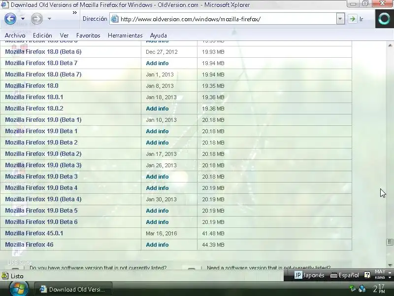This screenshot has height=296, width=394.
Task: Open Mozilla Firefox 18.0 Beta 7 link
Action: point(41,63)
